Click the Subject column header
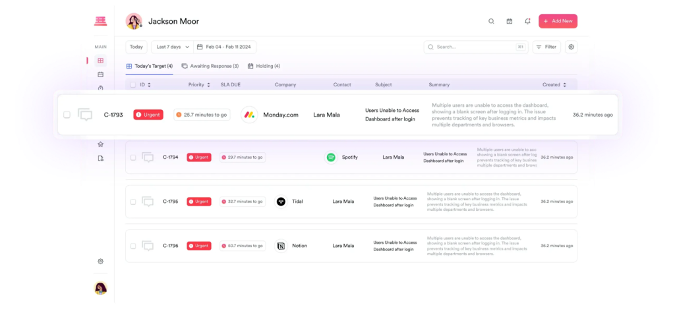This screenshot has height=309, width=675. pos(384,85)
